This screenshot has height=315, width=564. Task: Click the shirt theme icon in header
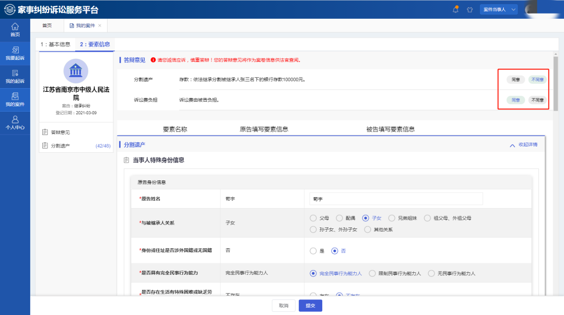pos(470,10)
